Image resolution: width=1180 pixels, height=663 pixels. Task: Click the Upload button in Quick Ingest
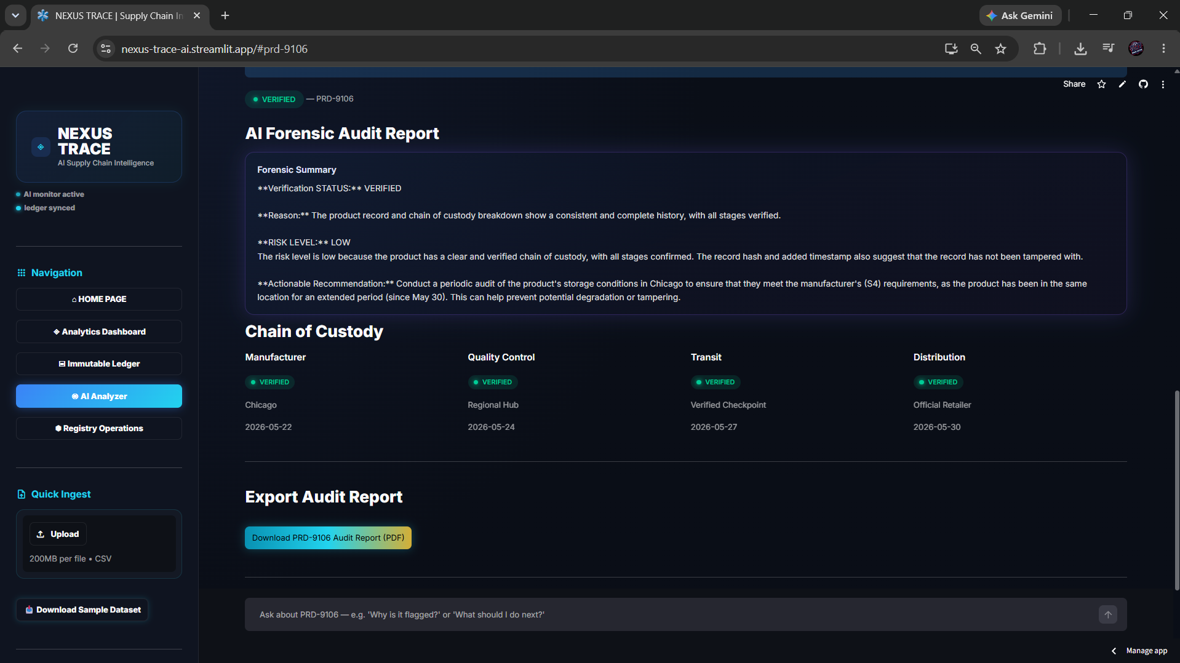[58, 534]
